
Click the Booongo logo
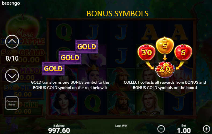coord(11,3)
